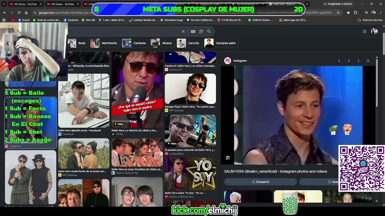Open the TikTok Libido video result thumbnail

coord(137,90)
